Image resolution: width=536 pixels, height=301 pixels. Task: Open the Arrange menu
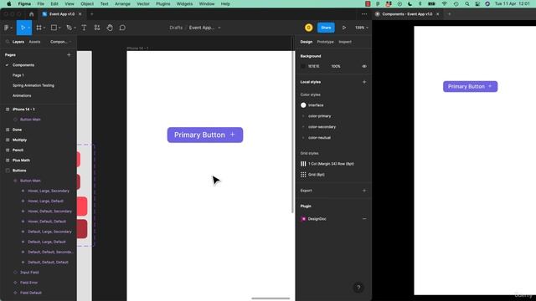(x=122, y=3)
